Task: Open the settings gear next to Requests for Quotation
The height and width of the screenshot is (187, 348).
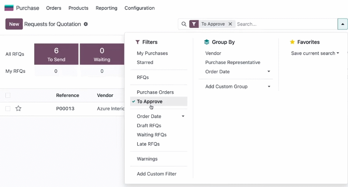Action: [86, 24]
